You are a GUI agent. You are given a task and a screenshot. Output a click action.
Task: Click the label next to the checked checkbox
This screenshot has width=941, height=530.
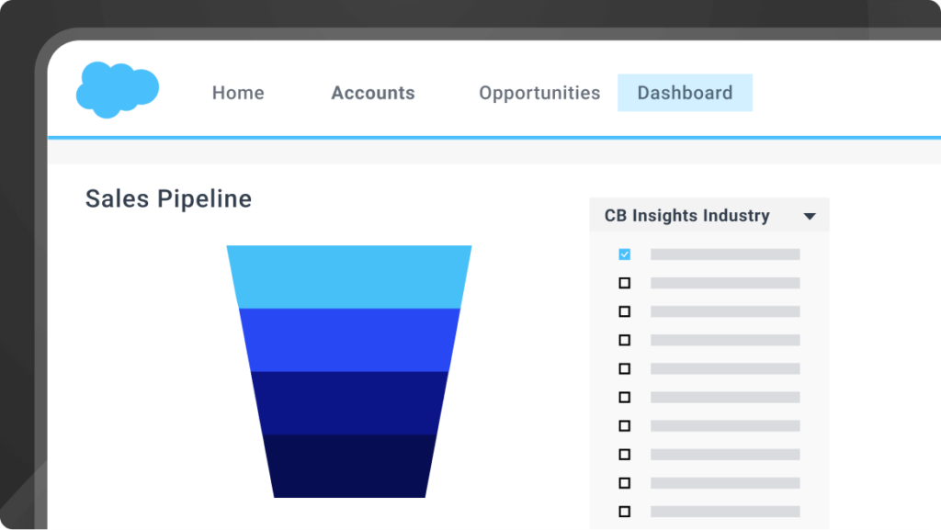point(725,254)
